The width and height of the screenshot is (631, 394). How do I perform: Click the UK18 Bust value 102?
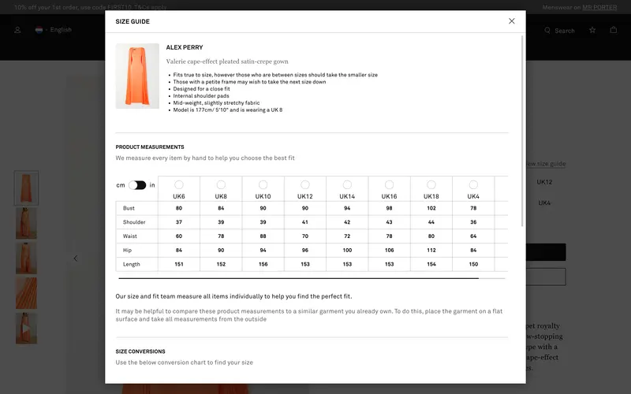(x=431, y=208)
